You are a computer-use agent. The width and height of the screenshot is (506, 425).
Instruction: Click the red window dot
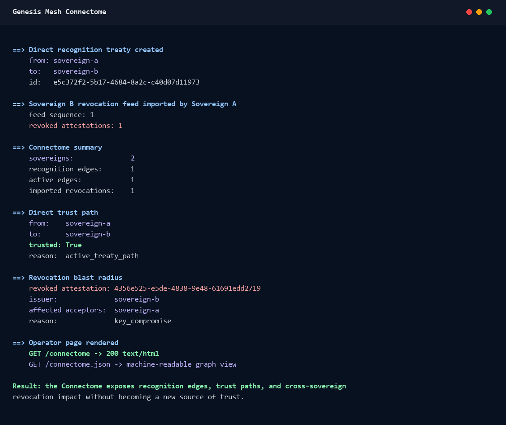point(469,12)
